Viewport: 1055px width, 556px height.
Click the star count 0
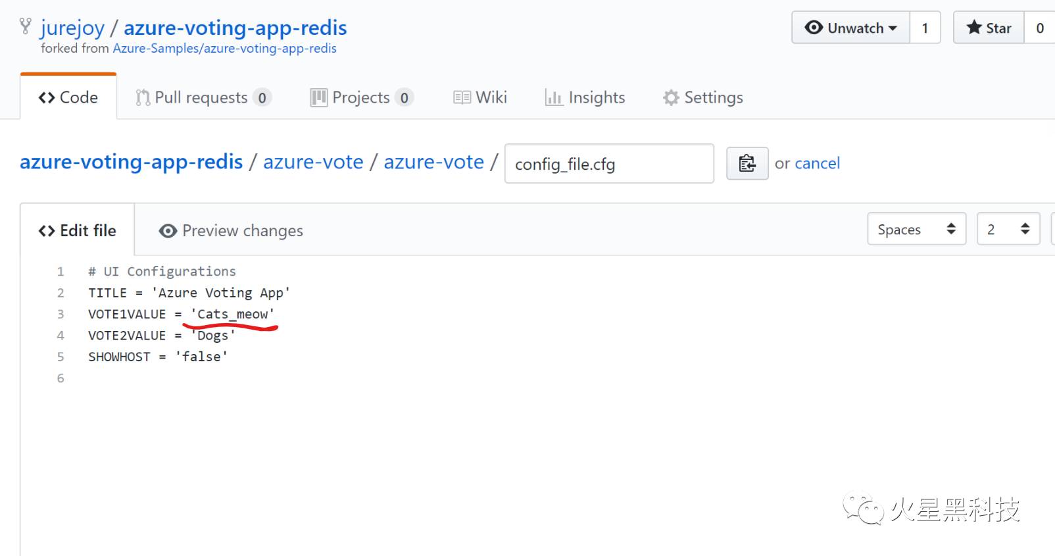[1040, 28]
